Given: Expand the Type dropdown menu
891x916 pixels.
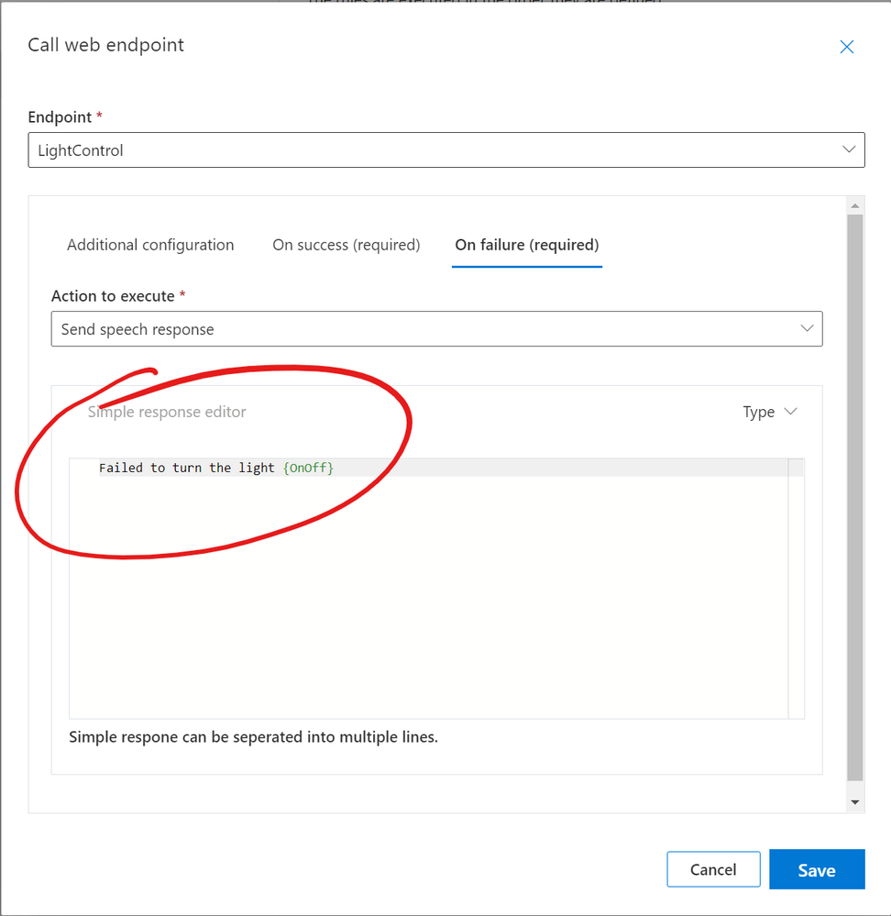Looking at the screenshot, I should 768,412.
